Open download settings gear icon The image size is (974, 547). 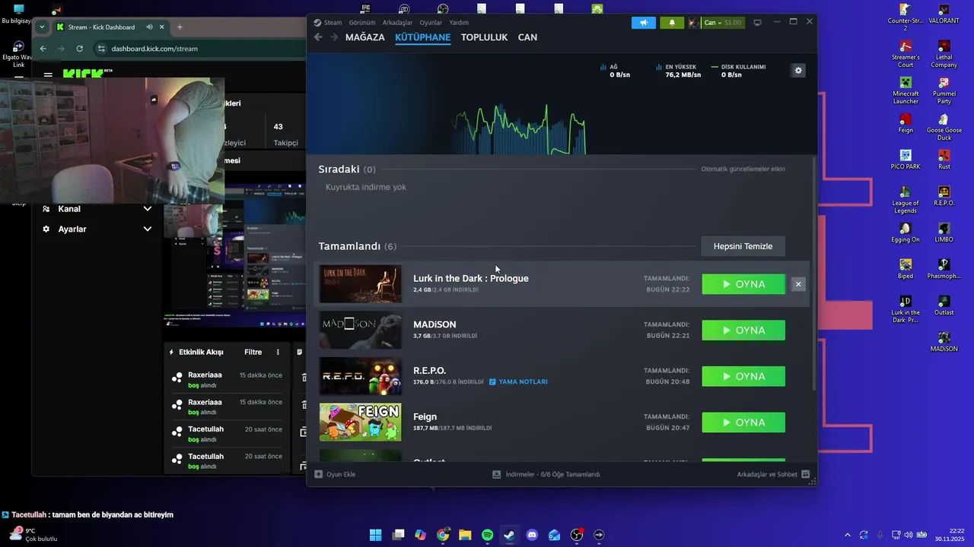tap(798, 71)
